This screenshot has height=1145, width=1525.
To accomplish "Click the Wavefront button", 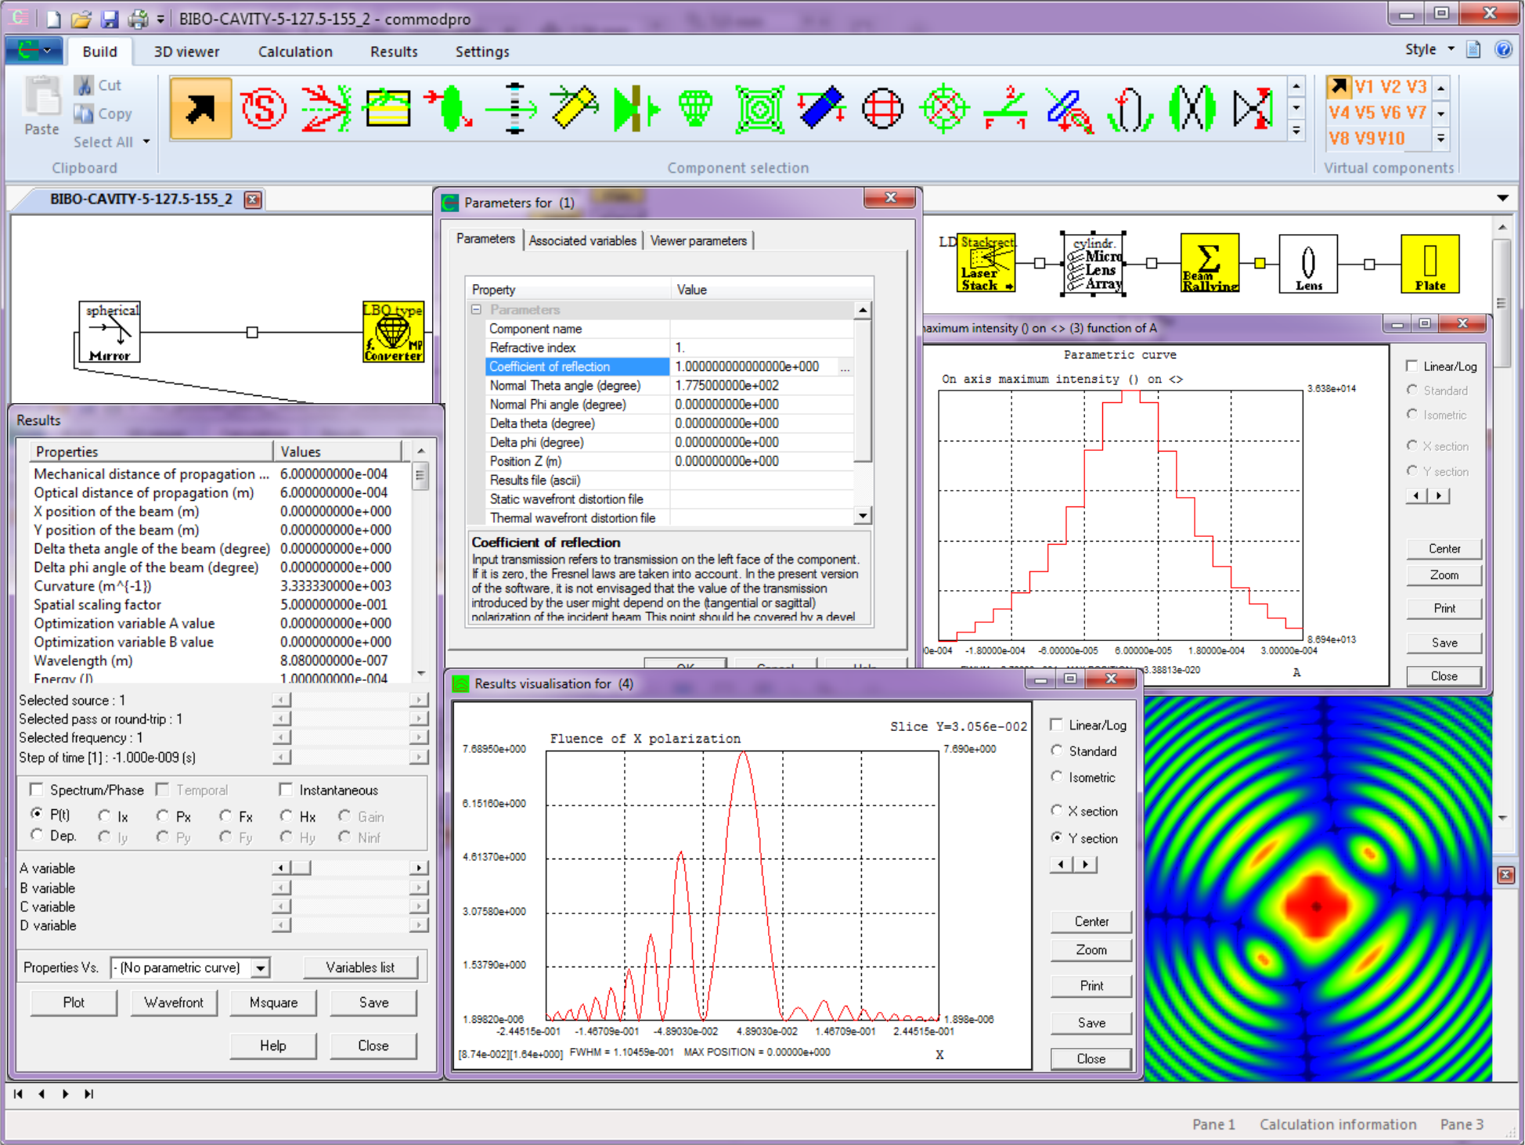I will 173,1003.
